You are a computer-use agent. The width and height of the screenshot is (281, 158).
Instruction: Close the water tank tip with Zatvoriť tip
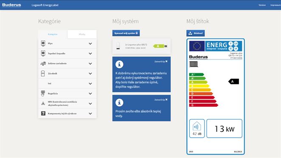161,100
